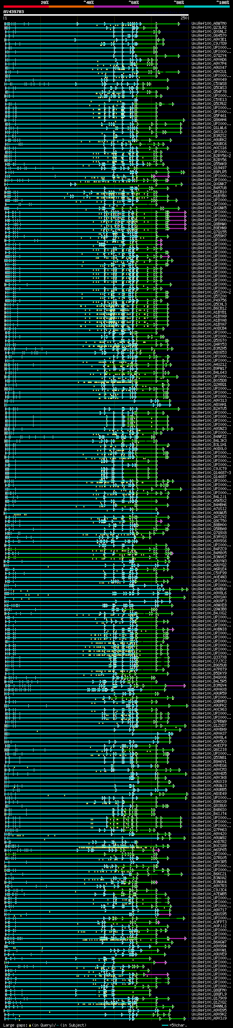
Task: Select hit label UniRef100_B9PLR5
Action: coord(209,172)
